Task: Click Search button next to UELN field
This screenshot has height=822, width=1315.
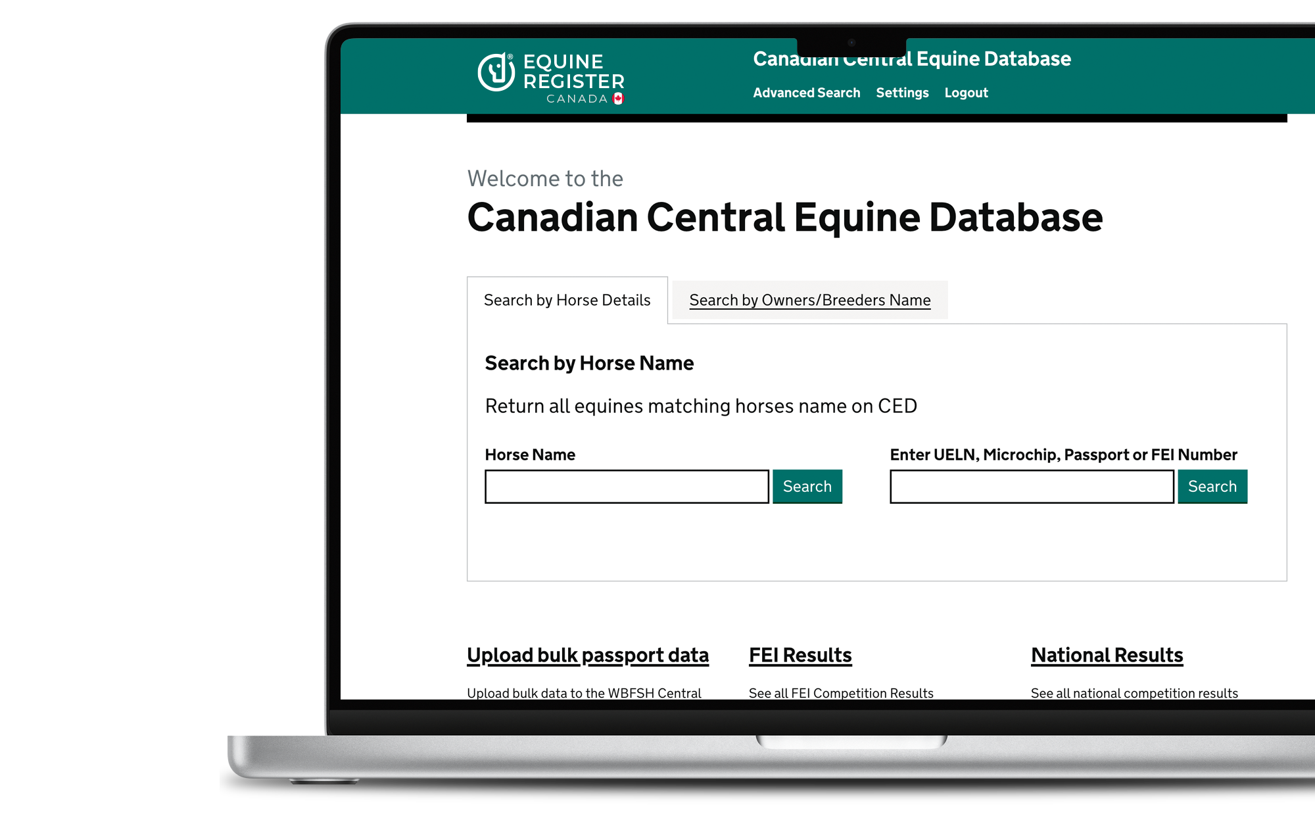Action: tap(1214, 487)
